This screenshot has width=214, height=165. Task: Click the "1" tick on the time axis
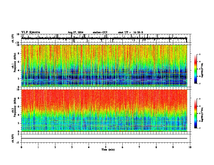38,147
